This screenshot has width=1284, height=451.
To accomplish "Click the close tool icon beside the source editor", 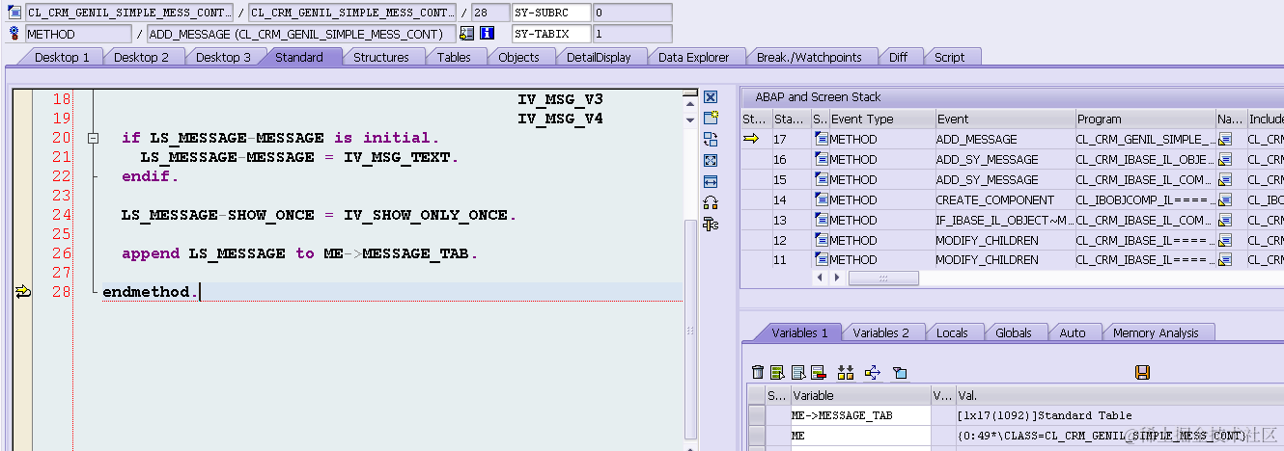I will click(x=711, y=97).
